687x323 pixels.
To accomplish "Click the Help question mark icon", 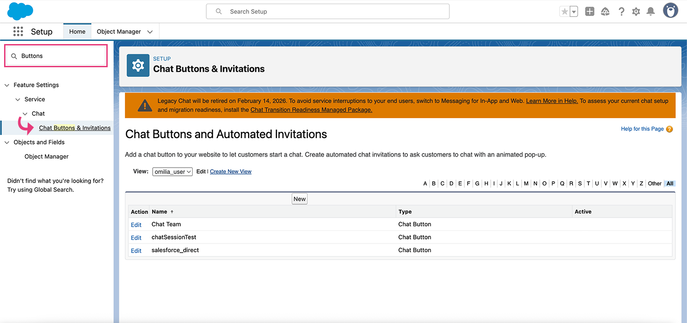I will coord(621,12).
